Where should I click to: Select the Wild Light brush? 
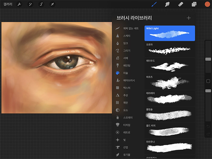pos(170,33)
